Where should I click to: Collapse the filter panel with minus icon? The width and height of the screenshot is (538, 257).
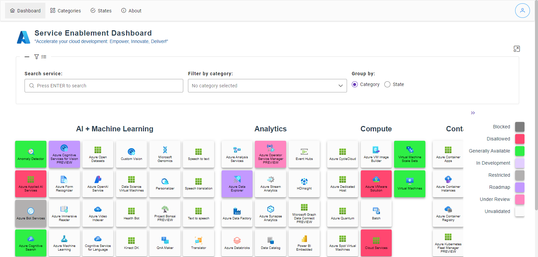(x=27, y=57)
